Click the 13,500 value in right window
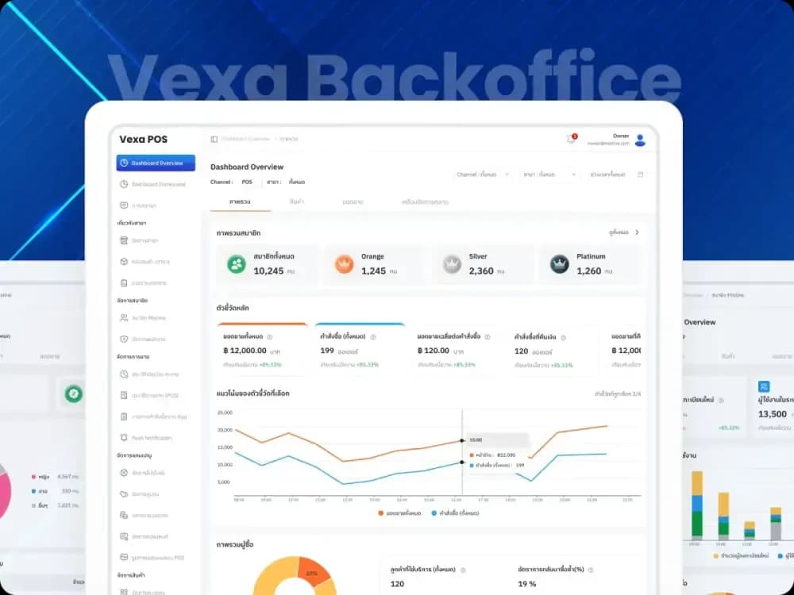Image resolution: width=794 pixels, height=595 pixels. pos(773,414)
